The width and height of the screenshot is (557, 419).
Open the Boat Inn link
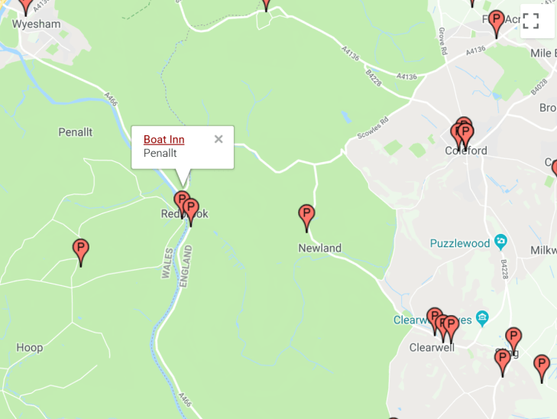tap(164, 139)
